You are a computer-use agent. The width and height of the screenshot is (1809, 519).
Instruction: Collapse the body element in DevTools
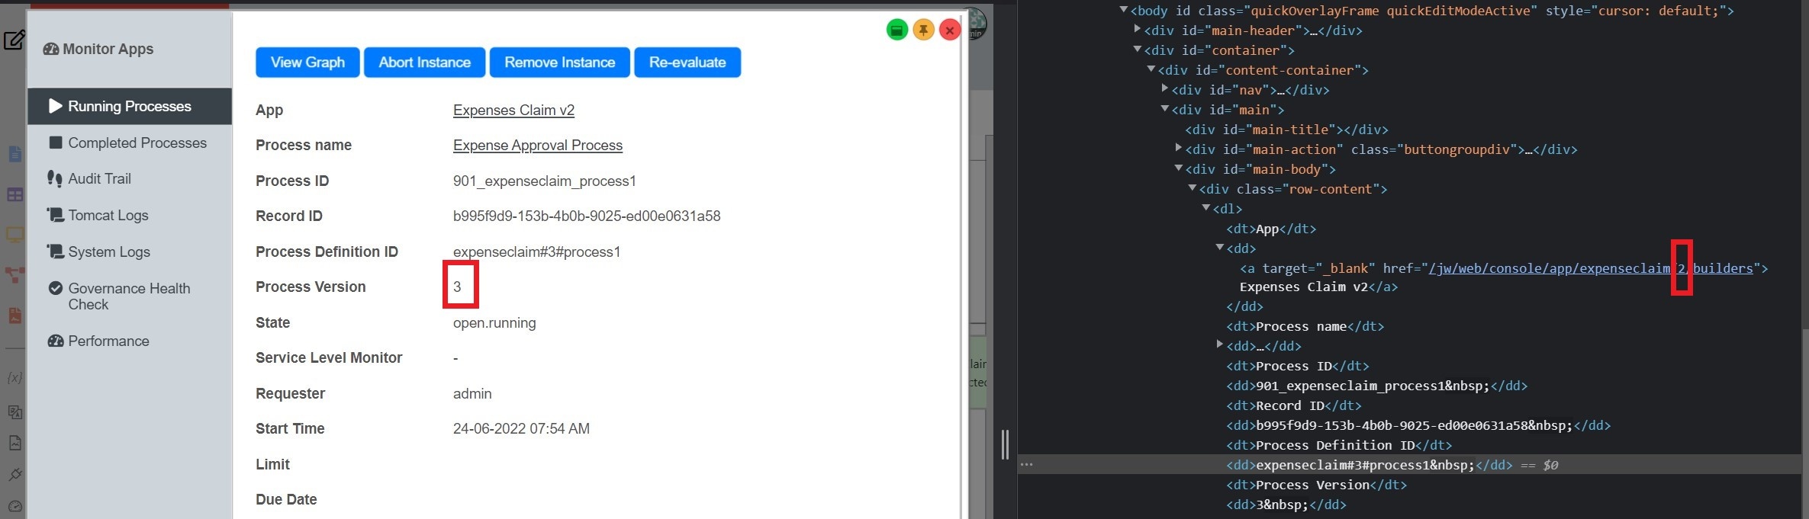pyautogui.click(x=1123, y=10)
